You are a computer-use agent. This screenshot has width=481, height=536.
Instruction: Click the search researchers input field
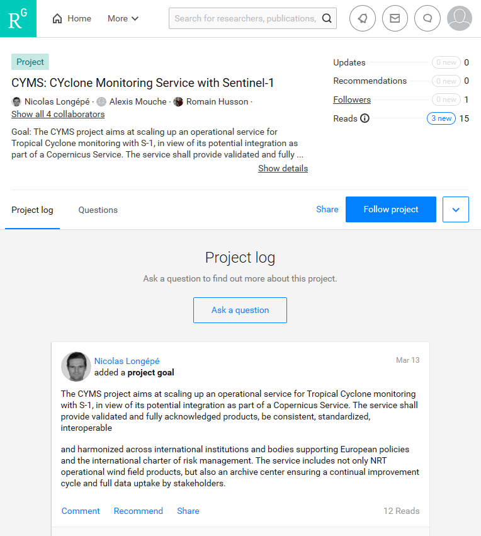(245, 18)
